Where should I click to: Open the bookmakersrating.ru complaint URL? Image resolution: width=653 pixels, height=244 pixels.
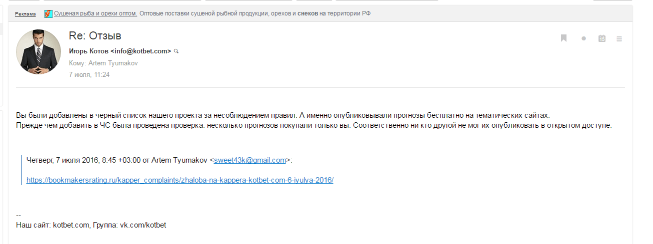point(180,180)
